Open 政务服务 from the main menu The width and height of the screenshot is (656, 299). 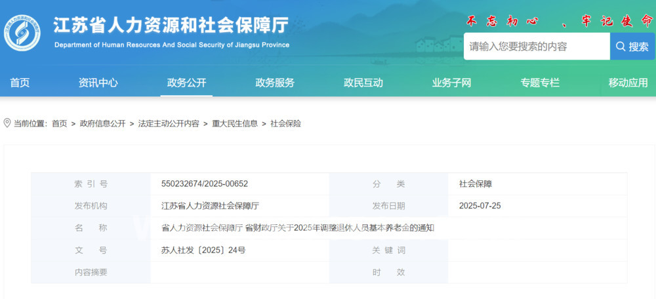(x=275, y=83)
